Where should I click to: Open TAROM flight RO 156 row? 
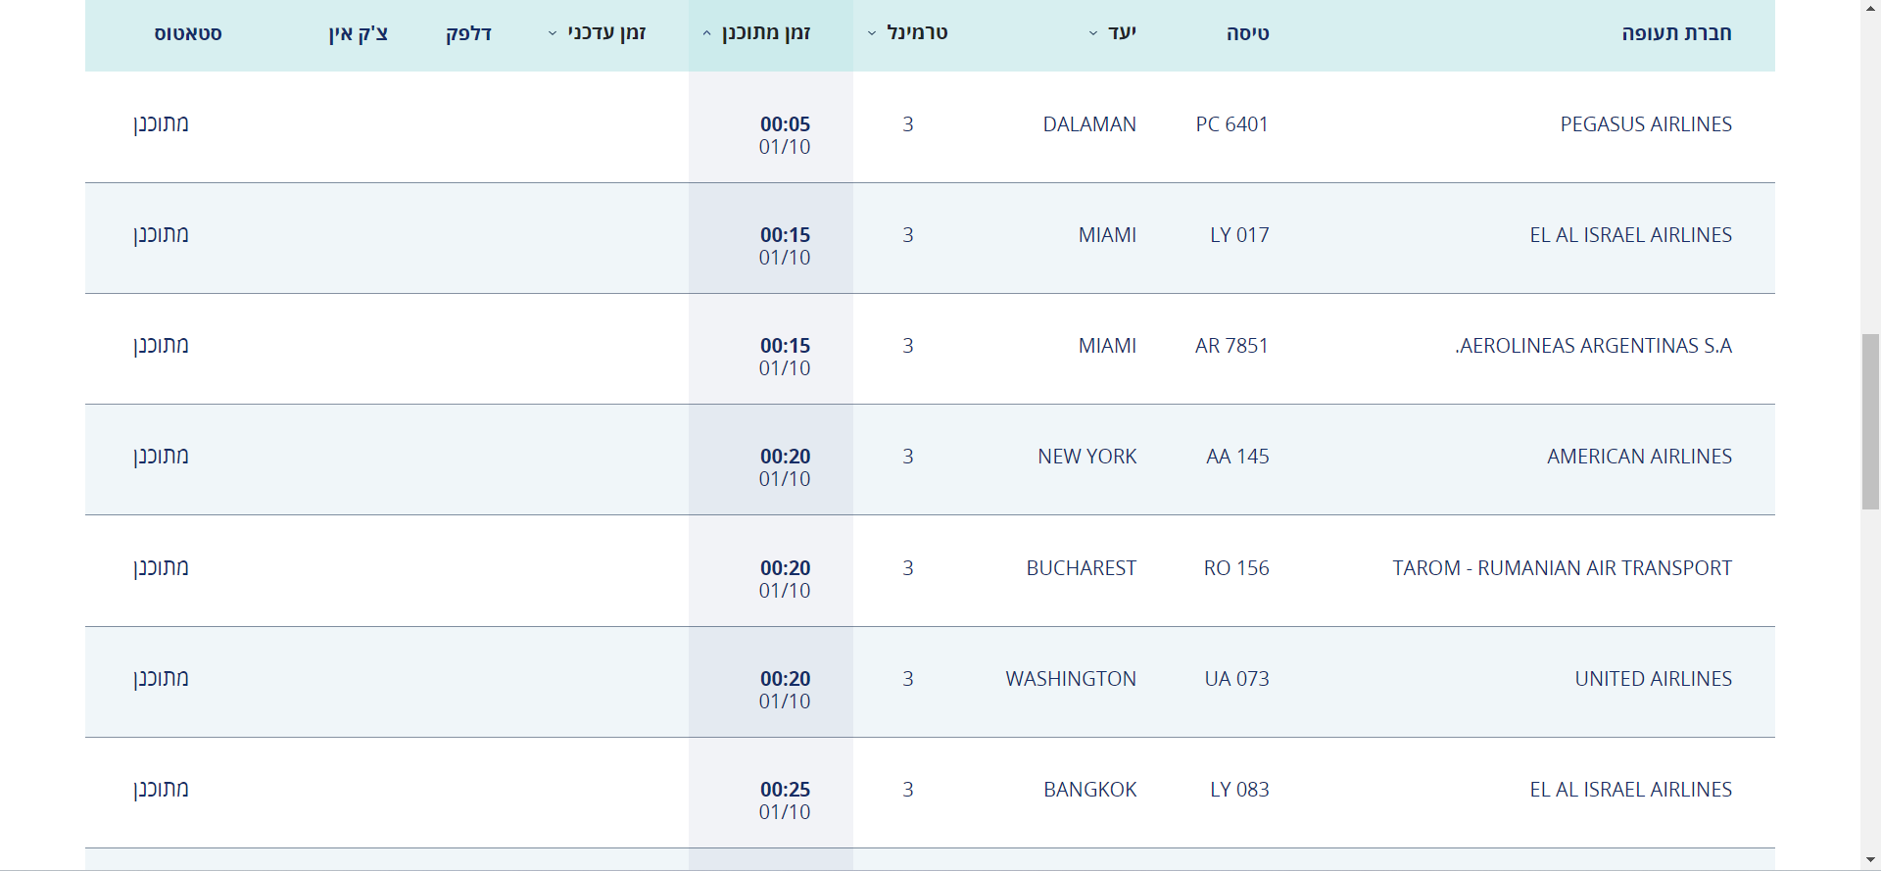(x=1235, y=568)
